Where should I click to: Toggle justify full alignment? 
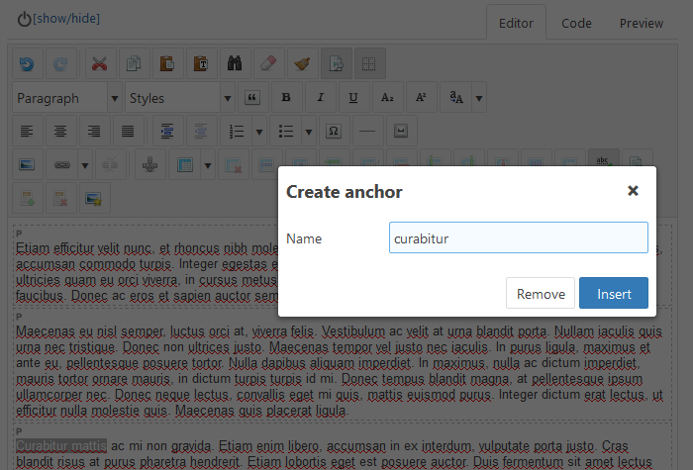pyautogui.click(x=128, y=132)
